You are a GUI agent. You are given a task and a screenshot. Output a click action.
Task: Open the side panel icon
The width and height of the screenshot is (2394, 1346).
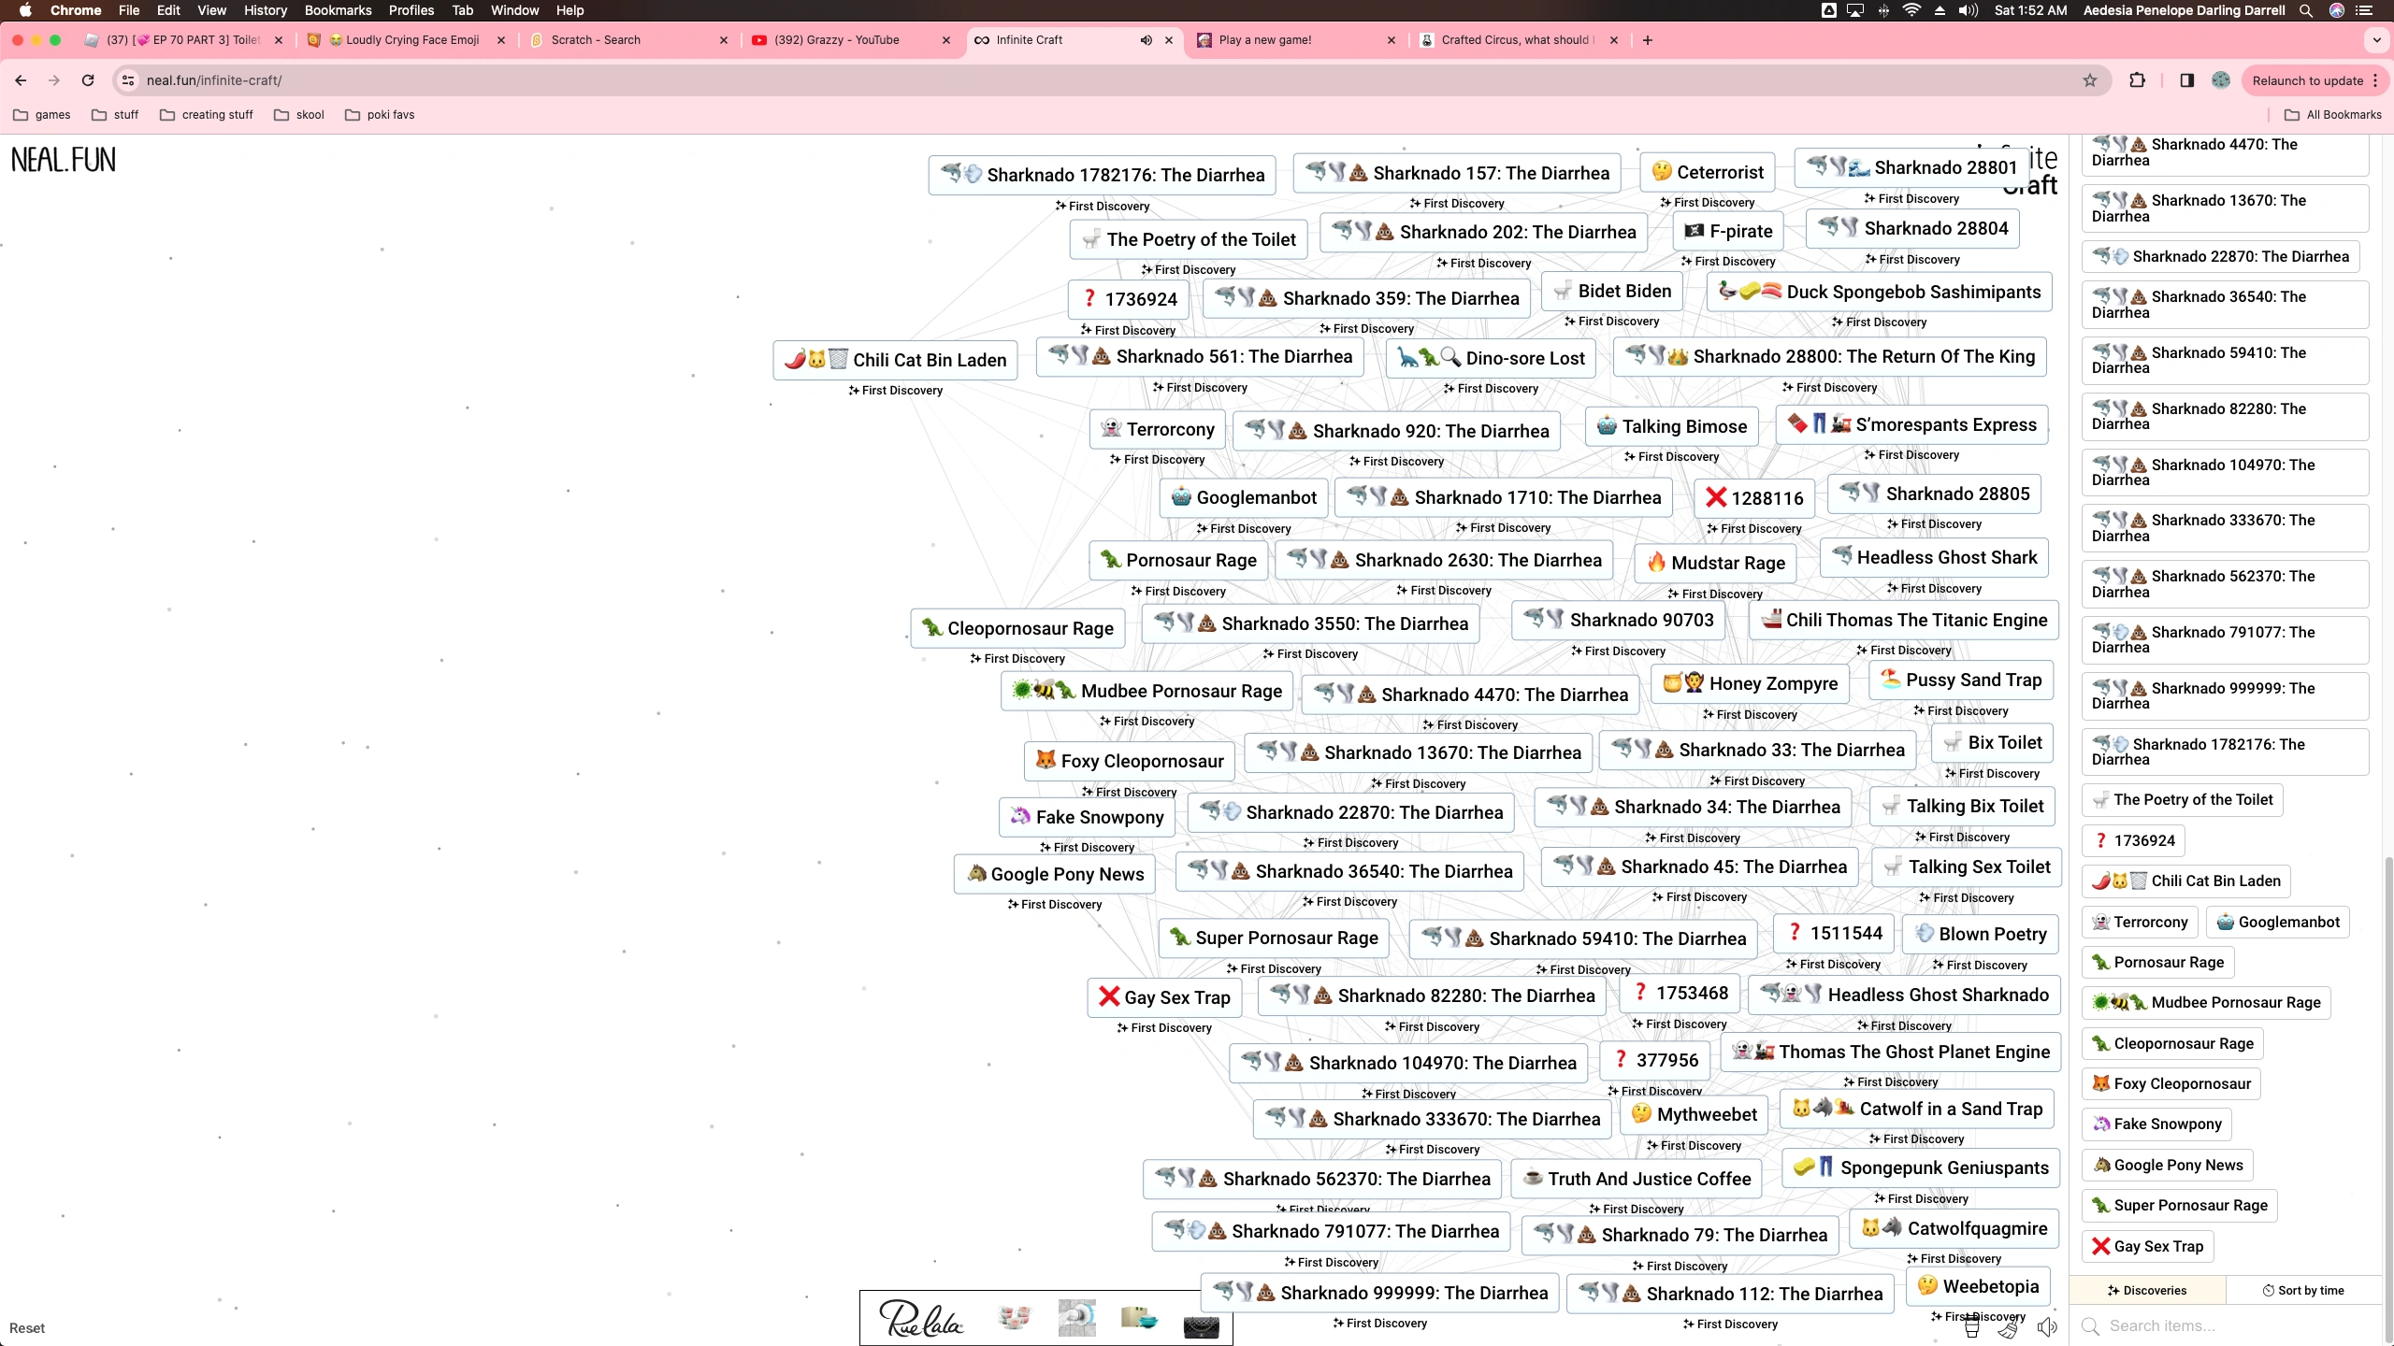point(2186,80)
